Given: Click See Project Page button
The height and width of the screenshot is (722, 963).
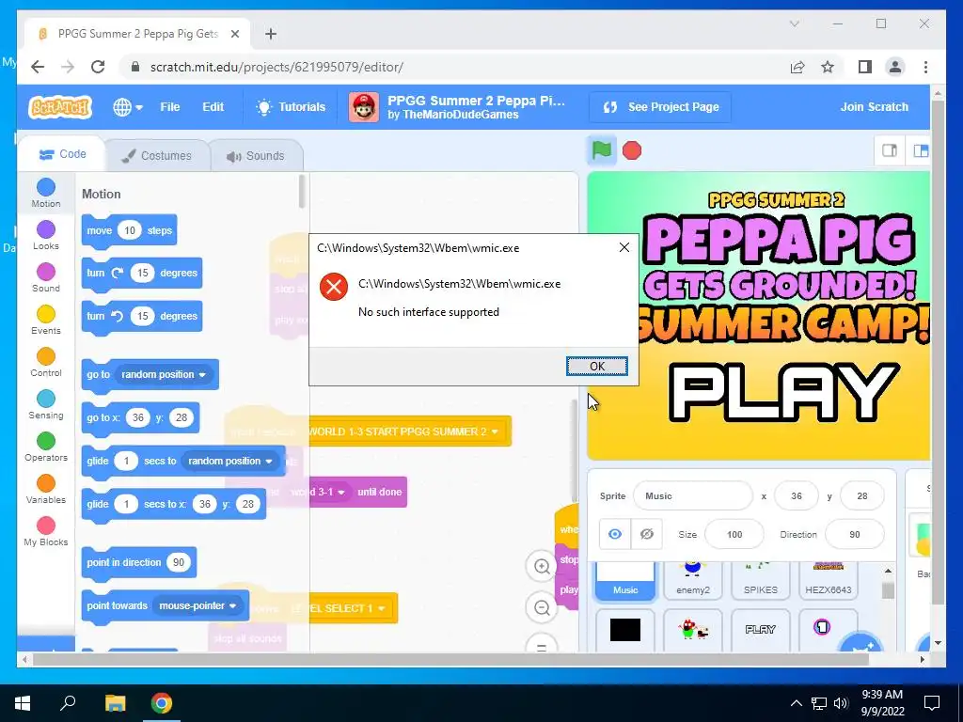Looking at the screenshot, I should (661, 107).
